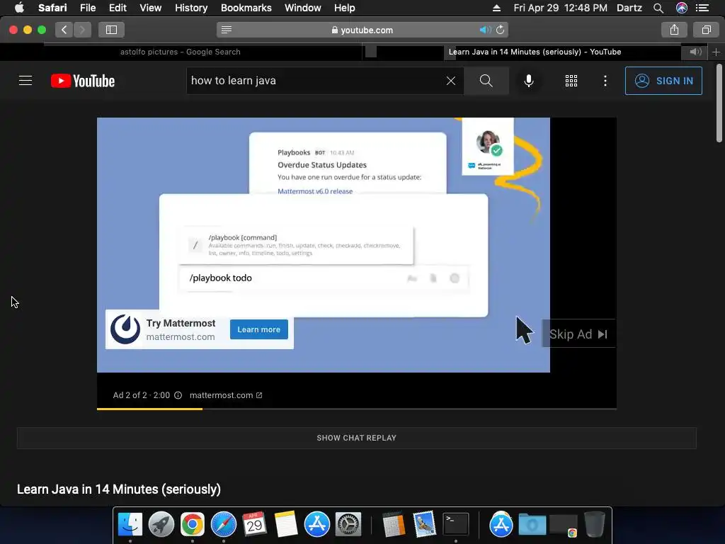The image size is (725, 544).
Task: Run the search with the magnifier button
Action: 486,81
